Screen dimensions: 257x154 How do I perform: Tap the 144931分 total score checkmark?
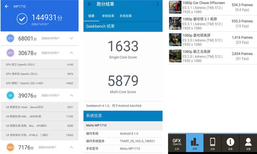22,19
